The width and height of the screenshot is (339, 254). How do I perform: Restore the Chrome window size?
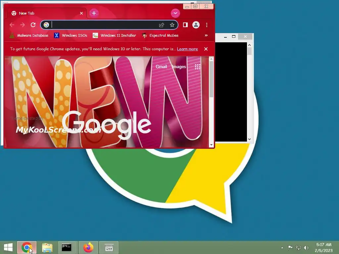pos(195,7)
